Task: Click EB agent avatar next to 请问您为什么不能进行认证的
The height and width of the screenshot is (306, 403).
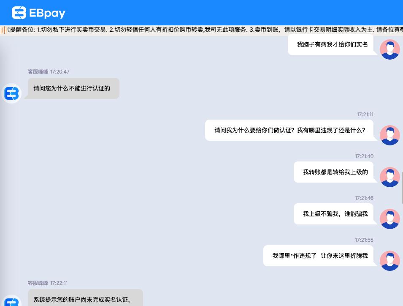Action: pyautogui.click(x=11, y=93)
